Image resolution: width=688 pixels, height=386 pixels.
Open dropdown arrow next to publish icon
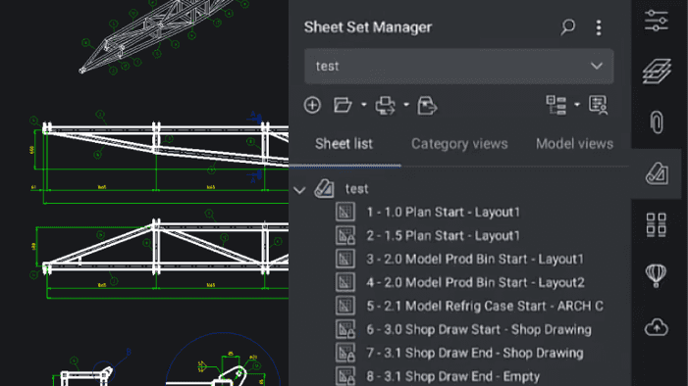(x=406, y=105)
